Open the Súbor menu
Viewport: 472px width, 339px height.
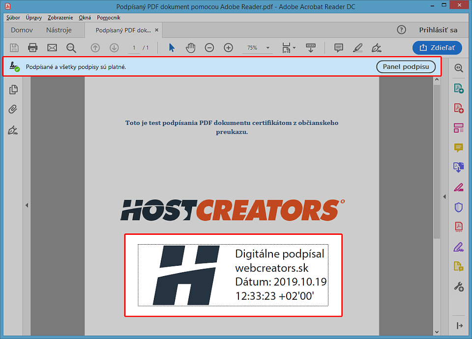coord(13,17)
